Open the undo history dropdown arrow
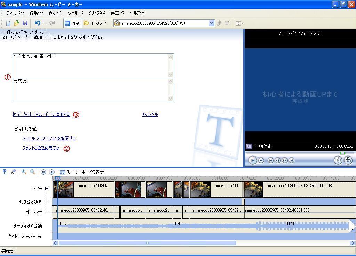Viewport: 356px width, 256px height. (44, 23)
